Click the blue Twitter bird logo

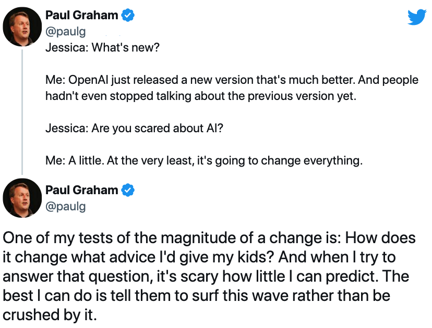(x=417, y=17)
